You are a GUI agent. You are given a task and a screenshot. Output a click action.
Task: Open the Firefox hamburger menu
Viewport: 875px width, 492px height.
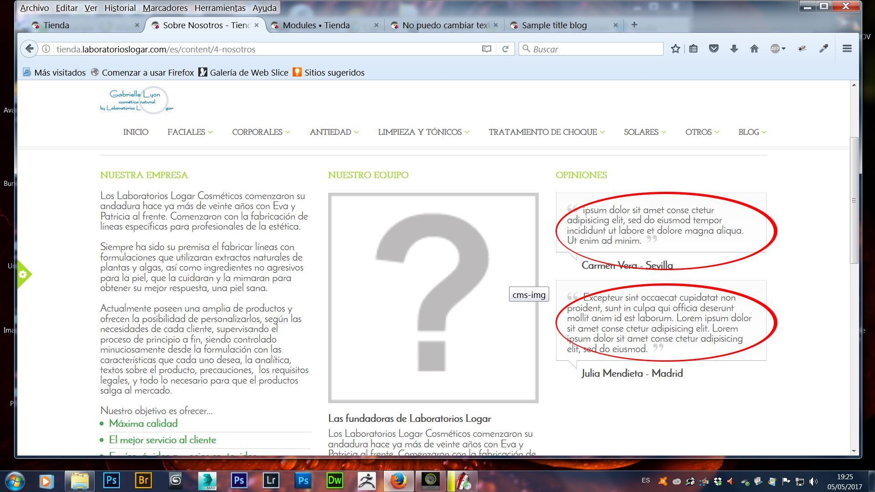point(847,49)
